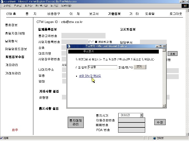Click the 로그아웃 logout link
189x141 pixels.
[176, 14]
